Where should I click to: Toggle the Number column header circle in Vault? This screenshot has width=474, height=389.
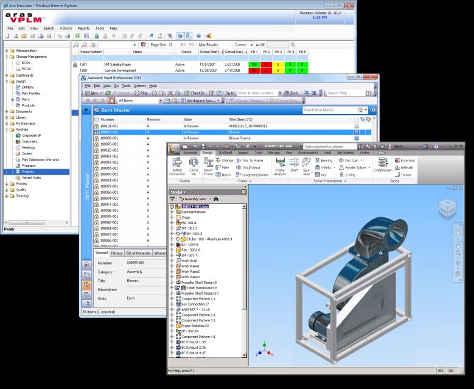tap(96, 119)
